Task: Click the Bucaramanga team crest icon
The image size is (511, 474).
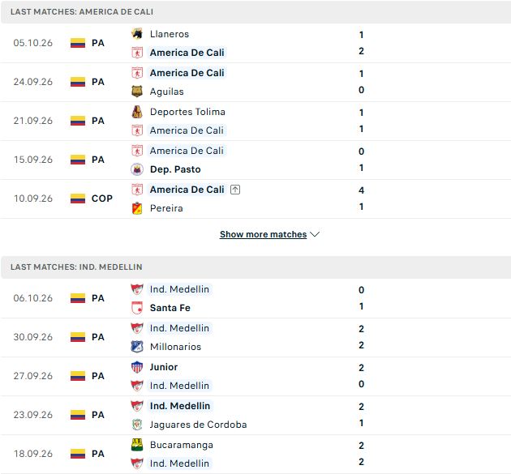Action: (x=137, y=445)
